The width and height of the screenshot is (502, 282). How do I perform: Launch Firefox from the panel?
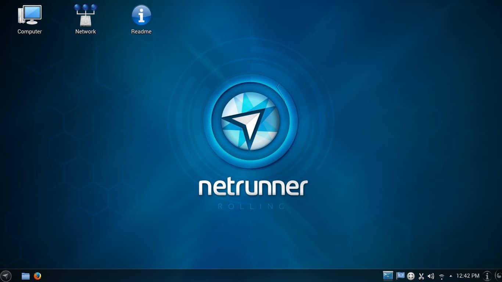coord(37,276)
